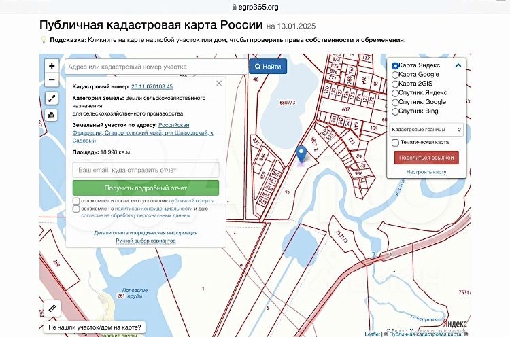Screen dimensions: 510x337
Task: Click Поделиться ссылкой button
Action: 426,158
